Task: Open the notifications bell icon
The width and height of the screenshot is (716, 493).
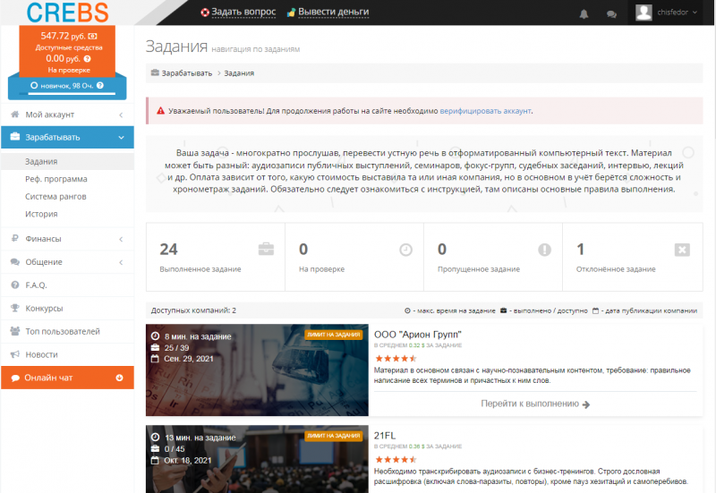Action: point(584,14)
